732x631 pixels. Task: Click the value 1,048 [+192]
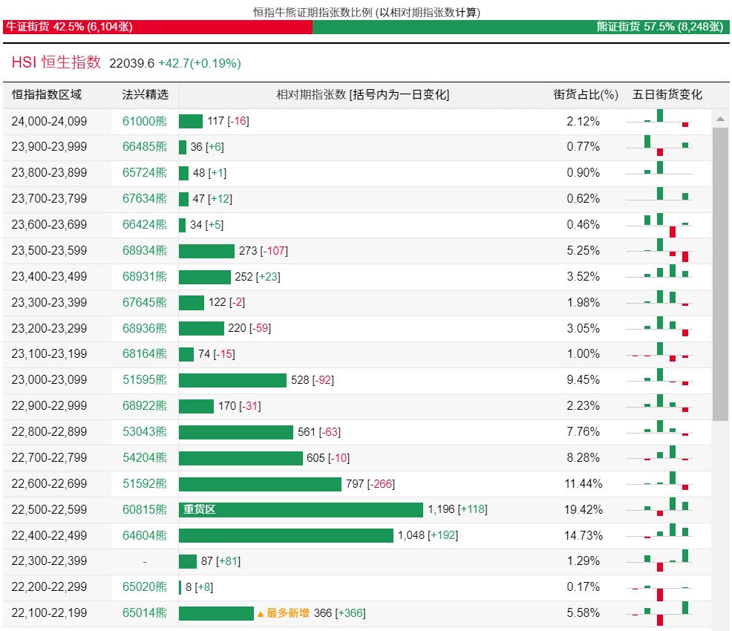point(428,536)
